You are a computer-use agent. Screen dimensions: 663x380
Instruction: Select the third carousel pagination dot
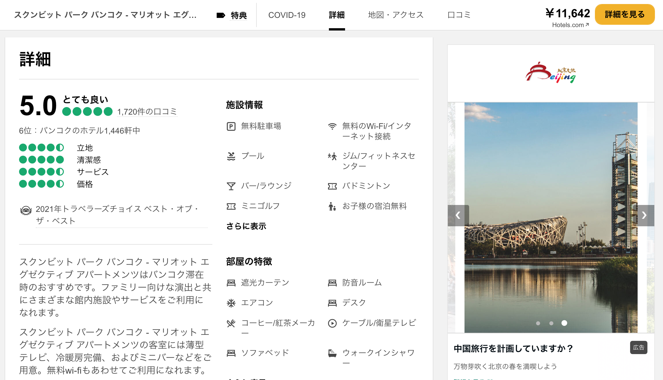[564, 323]
